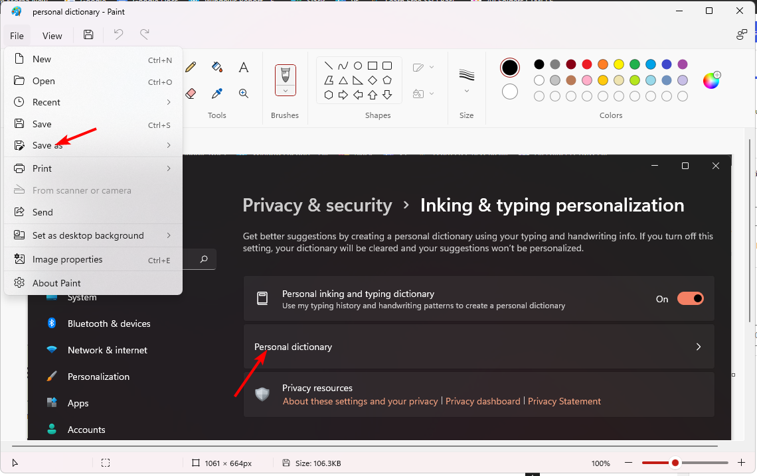Open the Personal dictionary row in the Settings screenshot
This screenshot has height=476, width=757.
pos(478,347)
